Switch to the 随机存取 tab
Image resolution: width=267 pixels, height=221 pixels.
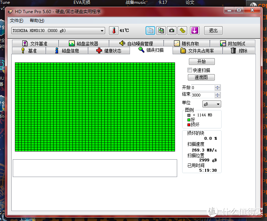[187, 44]
